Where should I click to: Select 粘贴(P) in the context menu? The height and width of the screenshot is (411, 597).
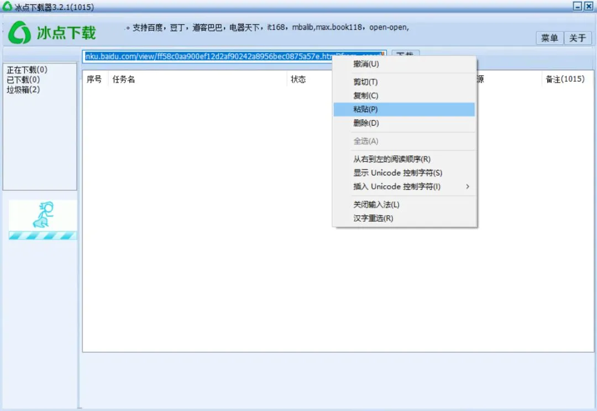[404, 110]
